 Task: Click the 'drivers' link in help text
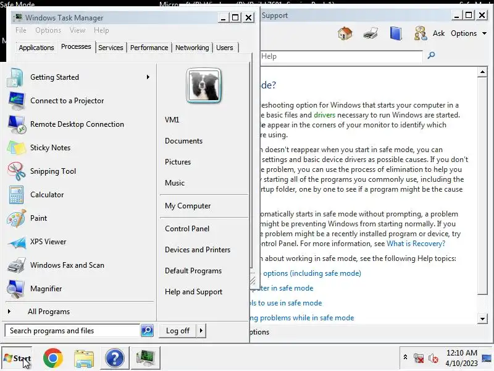(x=325, y=115)
